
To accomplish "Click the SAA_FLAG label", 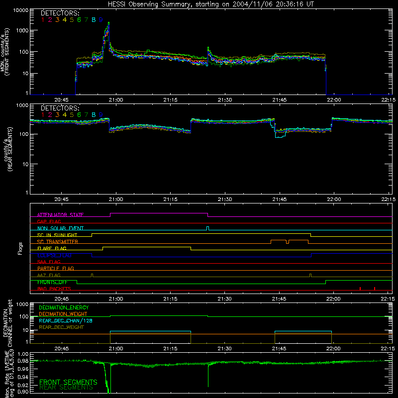I will click(49, 262).
